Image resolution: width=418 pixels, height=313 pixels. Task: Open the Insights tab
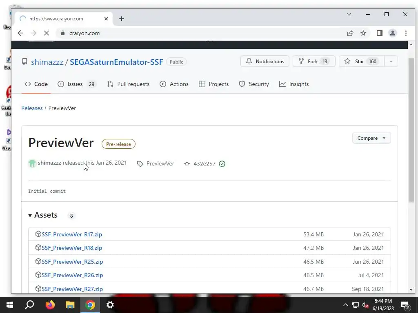coord(294,84)
